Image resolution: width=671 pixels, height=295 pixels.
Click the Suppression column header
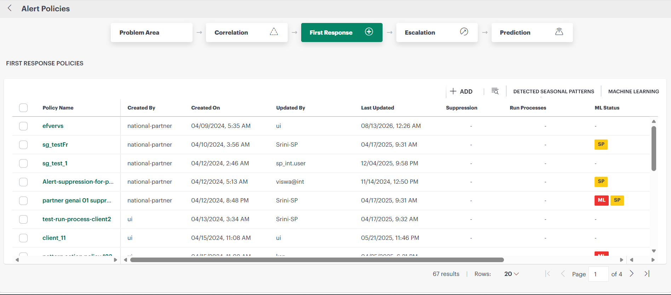click(461, 108)
